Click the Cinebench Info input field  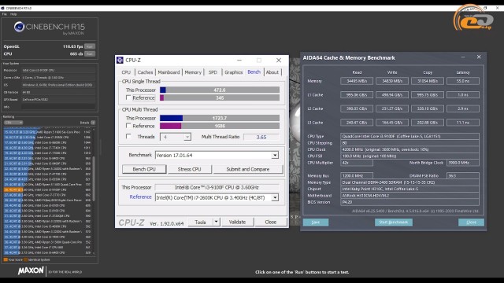pyautogui.click(x=58, y=107)
